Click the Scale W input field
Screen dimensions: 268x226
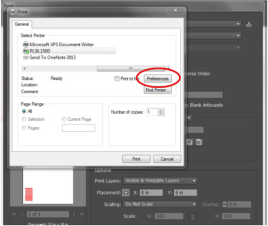(169, 216)
